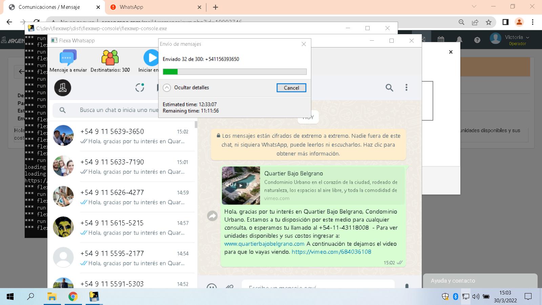This screenshot has height=305, width=542.
Task: Open Windows notification center
Action: (x=528, y=297)
